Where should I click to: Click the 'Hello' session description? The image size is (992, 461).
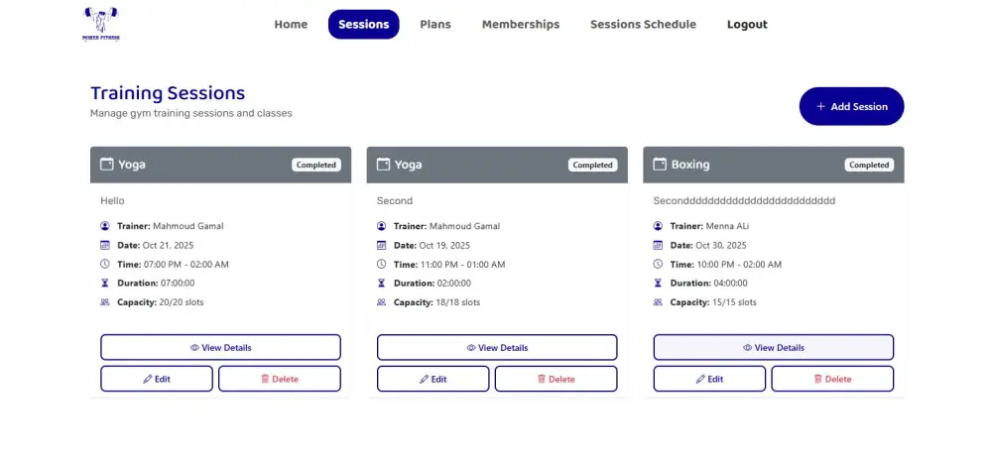tap(113, 201)
